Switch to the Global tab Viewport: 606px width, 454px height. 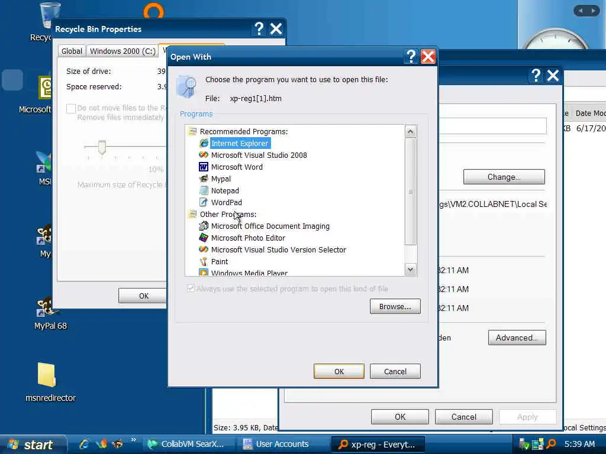click(x=72, y=51)
